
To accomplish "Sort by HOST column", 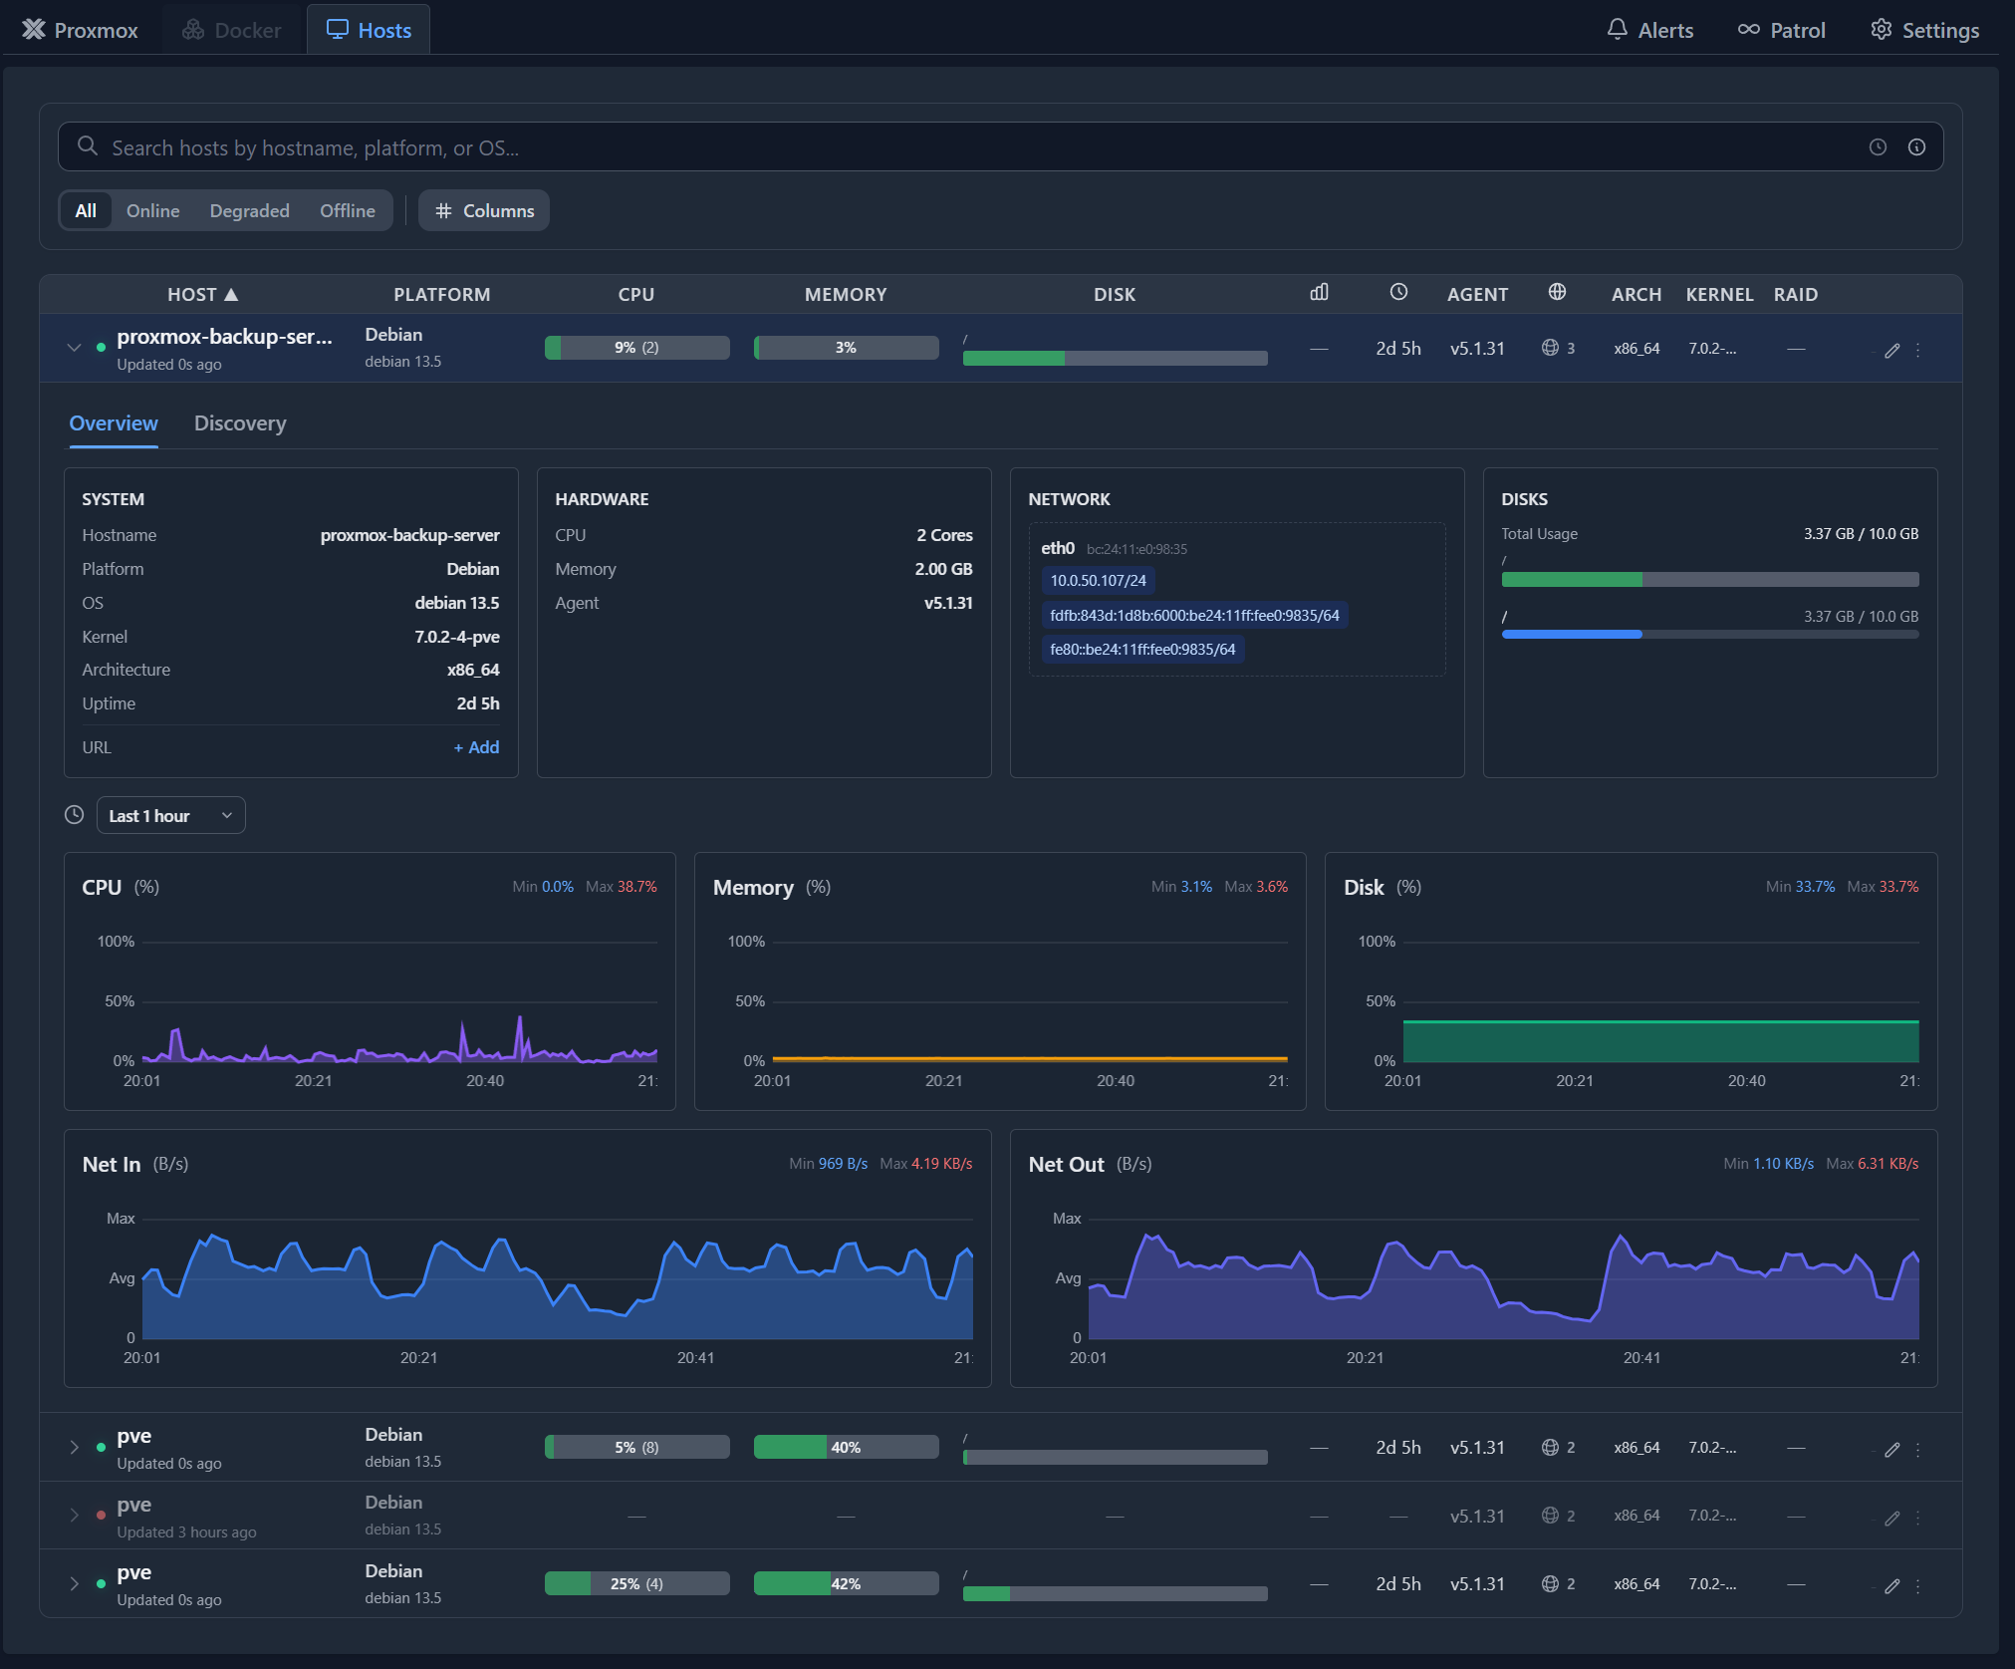I will pyautogui.click(x=202, y=294).
